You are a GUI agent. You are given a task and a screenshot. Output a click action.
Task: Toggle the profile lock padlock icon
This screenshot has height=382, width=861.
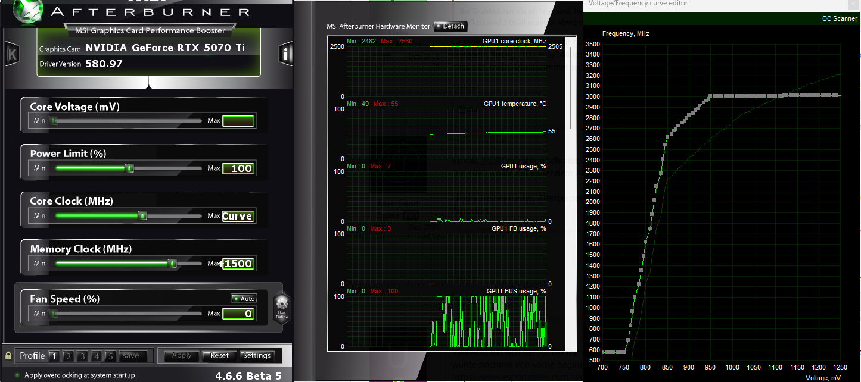click(x=8, y=356)
